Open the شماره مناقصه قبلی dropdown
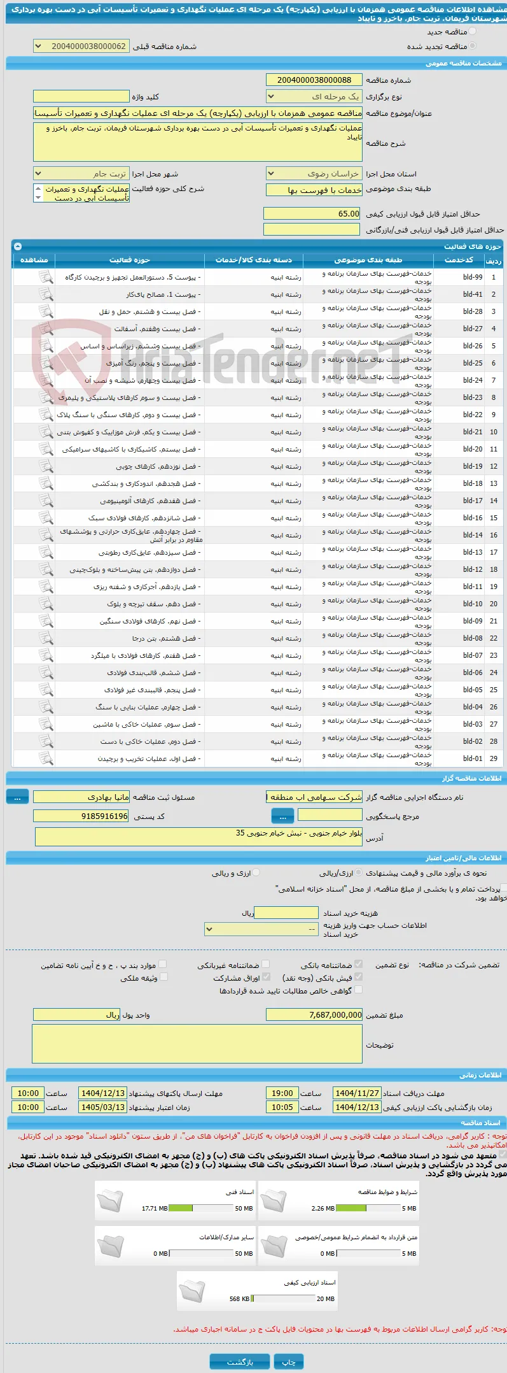Viewport: 507px width, 1373px height. point(81,46)
